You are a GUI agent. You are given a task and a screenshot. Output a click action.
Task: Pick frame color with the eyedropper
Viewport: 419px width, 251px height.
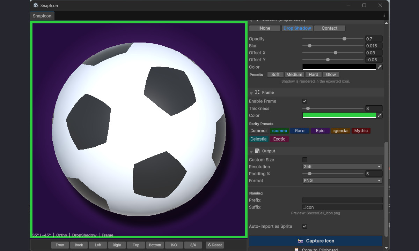pyautogui.click(x=380, y=115)
